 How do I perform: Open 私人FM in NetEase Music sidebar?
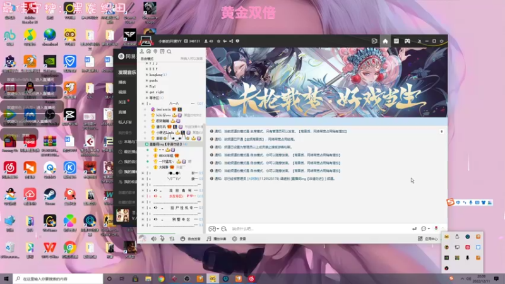(124, 122)
